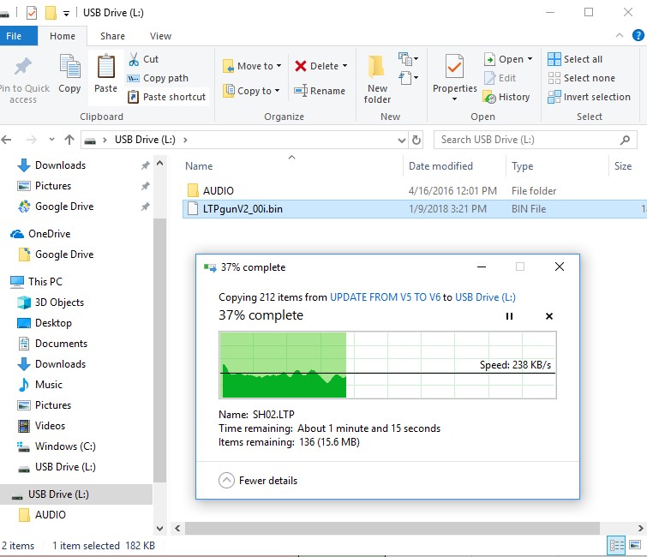Create a New folder from the ribbon
Viewport: 647px width, 557px height.
377,79
